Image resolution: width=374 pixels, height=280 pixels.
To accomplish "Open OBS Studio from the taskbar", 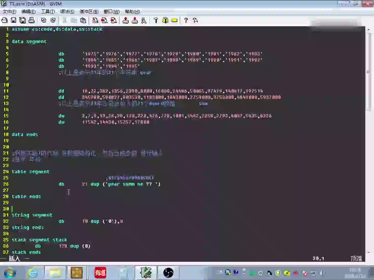I will coord(168,273).
